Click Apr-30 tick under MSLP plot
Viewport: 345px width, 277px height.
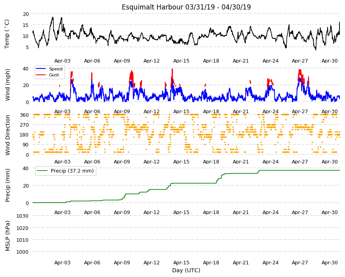pyautogui.click(x=330, y=263)
